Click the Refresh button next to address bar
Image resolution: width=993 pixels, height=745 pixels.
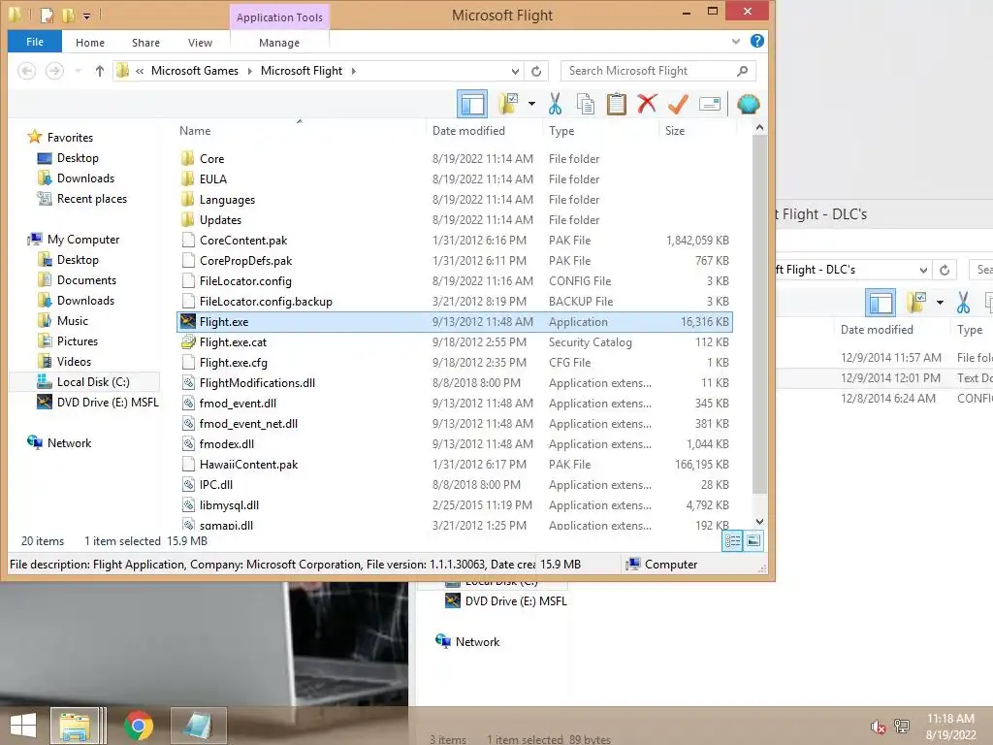pyautogui.click(x=536, y=71)
